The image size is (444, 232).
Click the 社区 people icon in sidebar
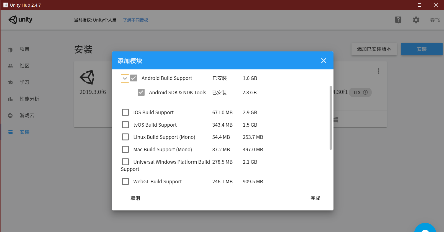click(x=10, y=66)
